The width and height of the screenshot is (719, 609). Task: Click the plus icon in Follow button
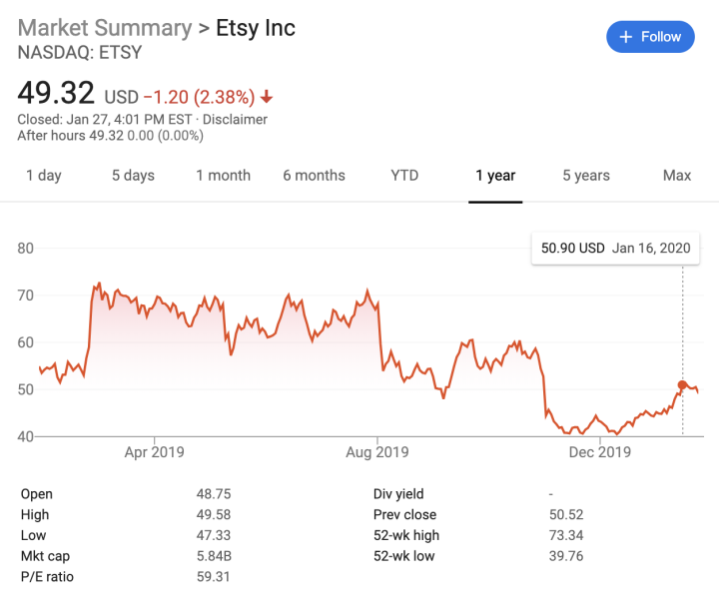pos(626,37)
